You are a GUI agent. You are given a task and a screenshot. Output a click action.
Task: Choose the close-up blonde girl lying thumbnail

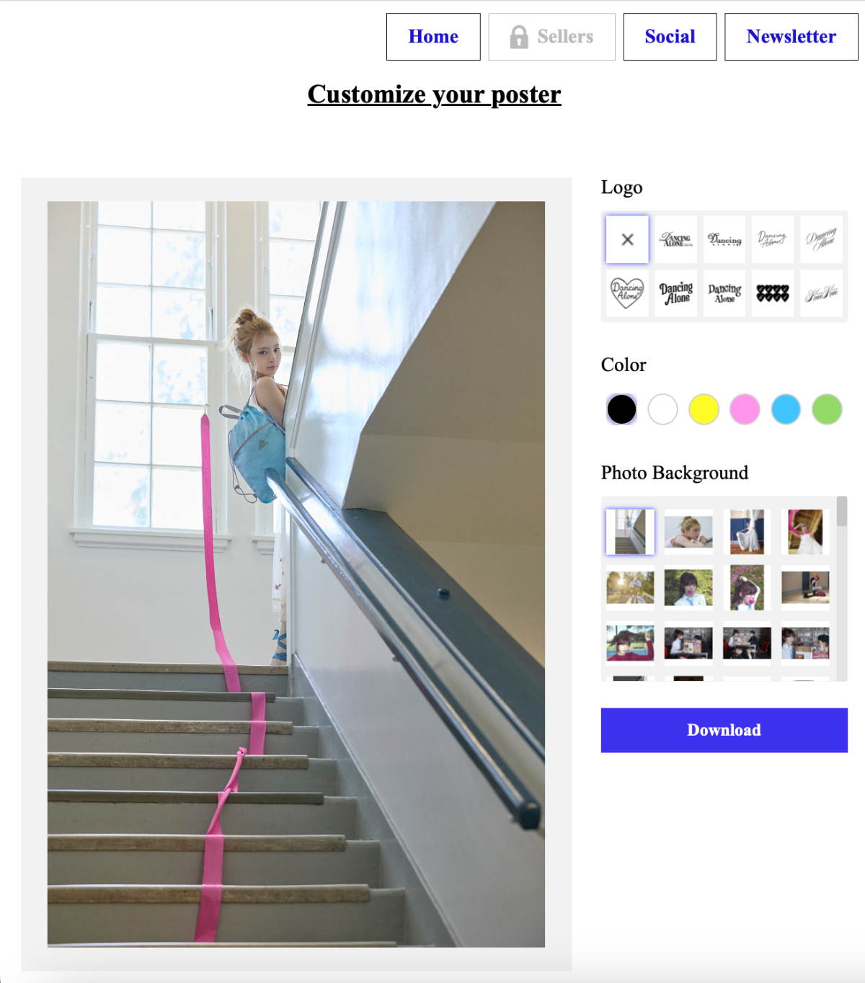coord(688,532)
